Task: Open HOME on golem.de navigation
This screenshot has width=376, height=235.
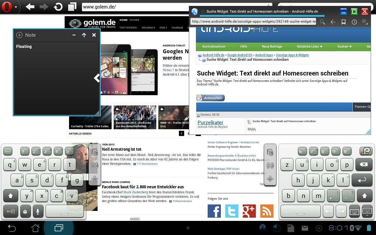Action: tap(123, 20)
